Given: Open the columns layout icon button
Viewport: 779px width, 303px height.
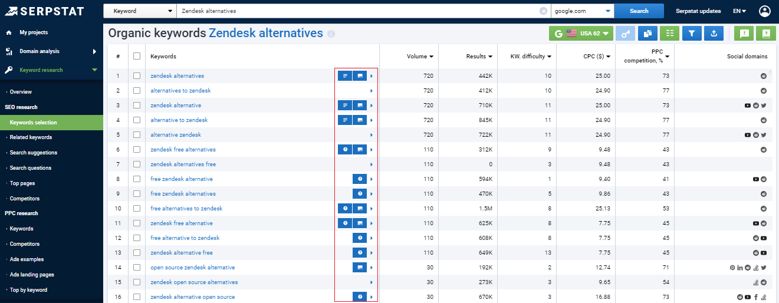Looking at the screenshot, I should (x=669, y=34).
